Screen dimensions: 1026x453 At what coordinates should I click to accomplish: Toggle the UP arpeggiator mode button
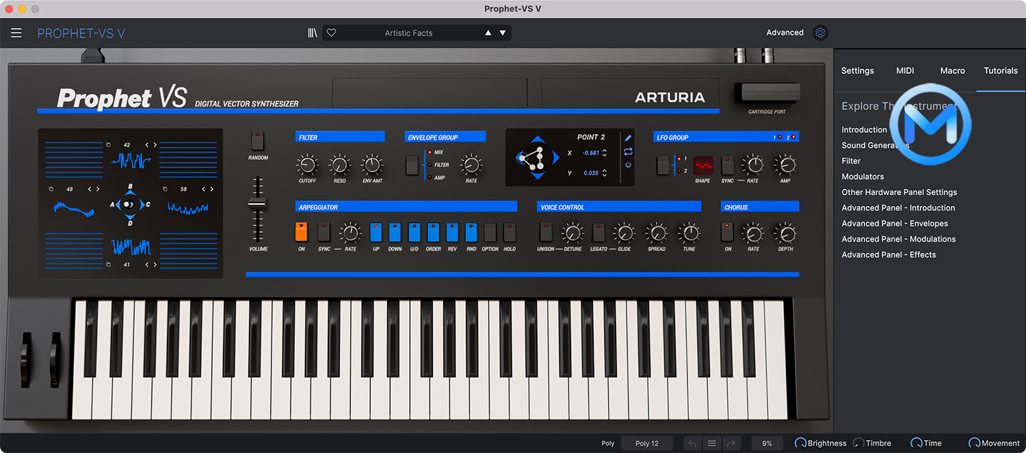[376, 235]
